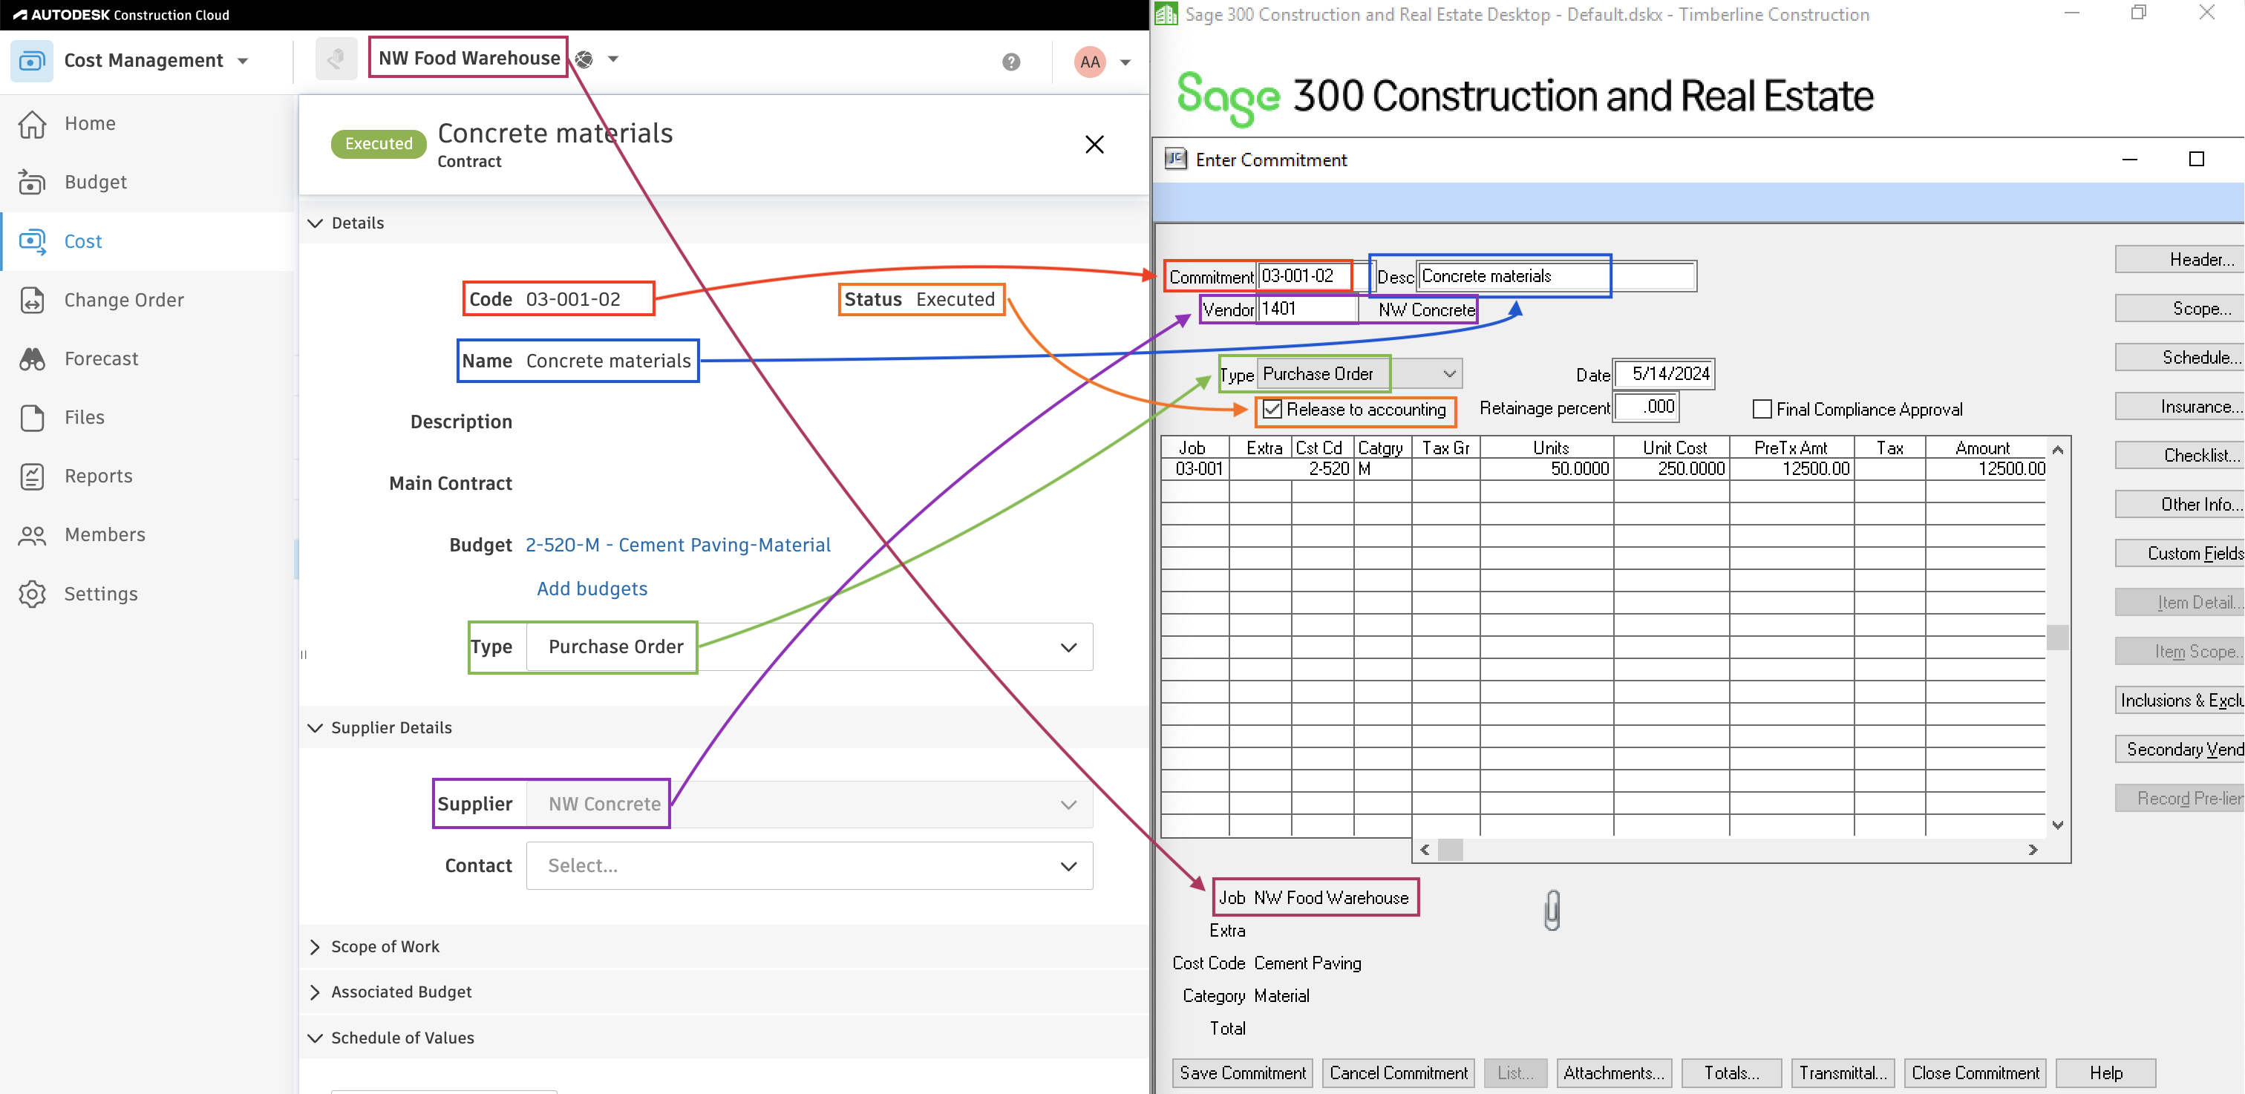Click the Sage Help button

pyautogui.click(x=2105, y=1073)
